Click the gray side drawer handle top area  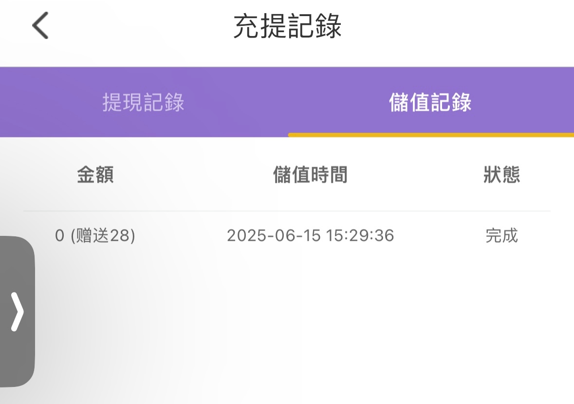pos(17,253)
